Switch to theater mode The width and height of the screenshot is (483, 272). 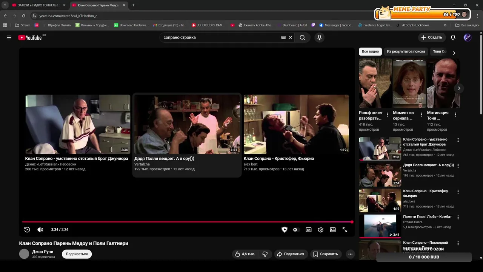tap(333, 229)
